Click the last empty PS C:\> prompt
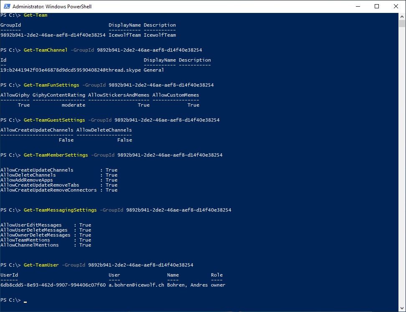Screen dimensions: 406x312 point(10,300)
